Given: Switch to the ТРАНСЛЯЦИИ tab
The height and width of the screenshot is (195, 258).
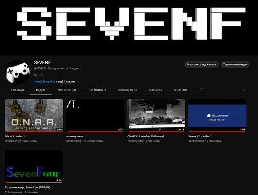Looking at the screenshot, I should [x=67, y=90].
